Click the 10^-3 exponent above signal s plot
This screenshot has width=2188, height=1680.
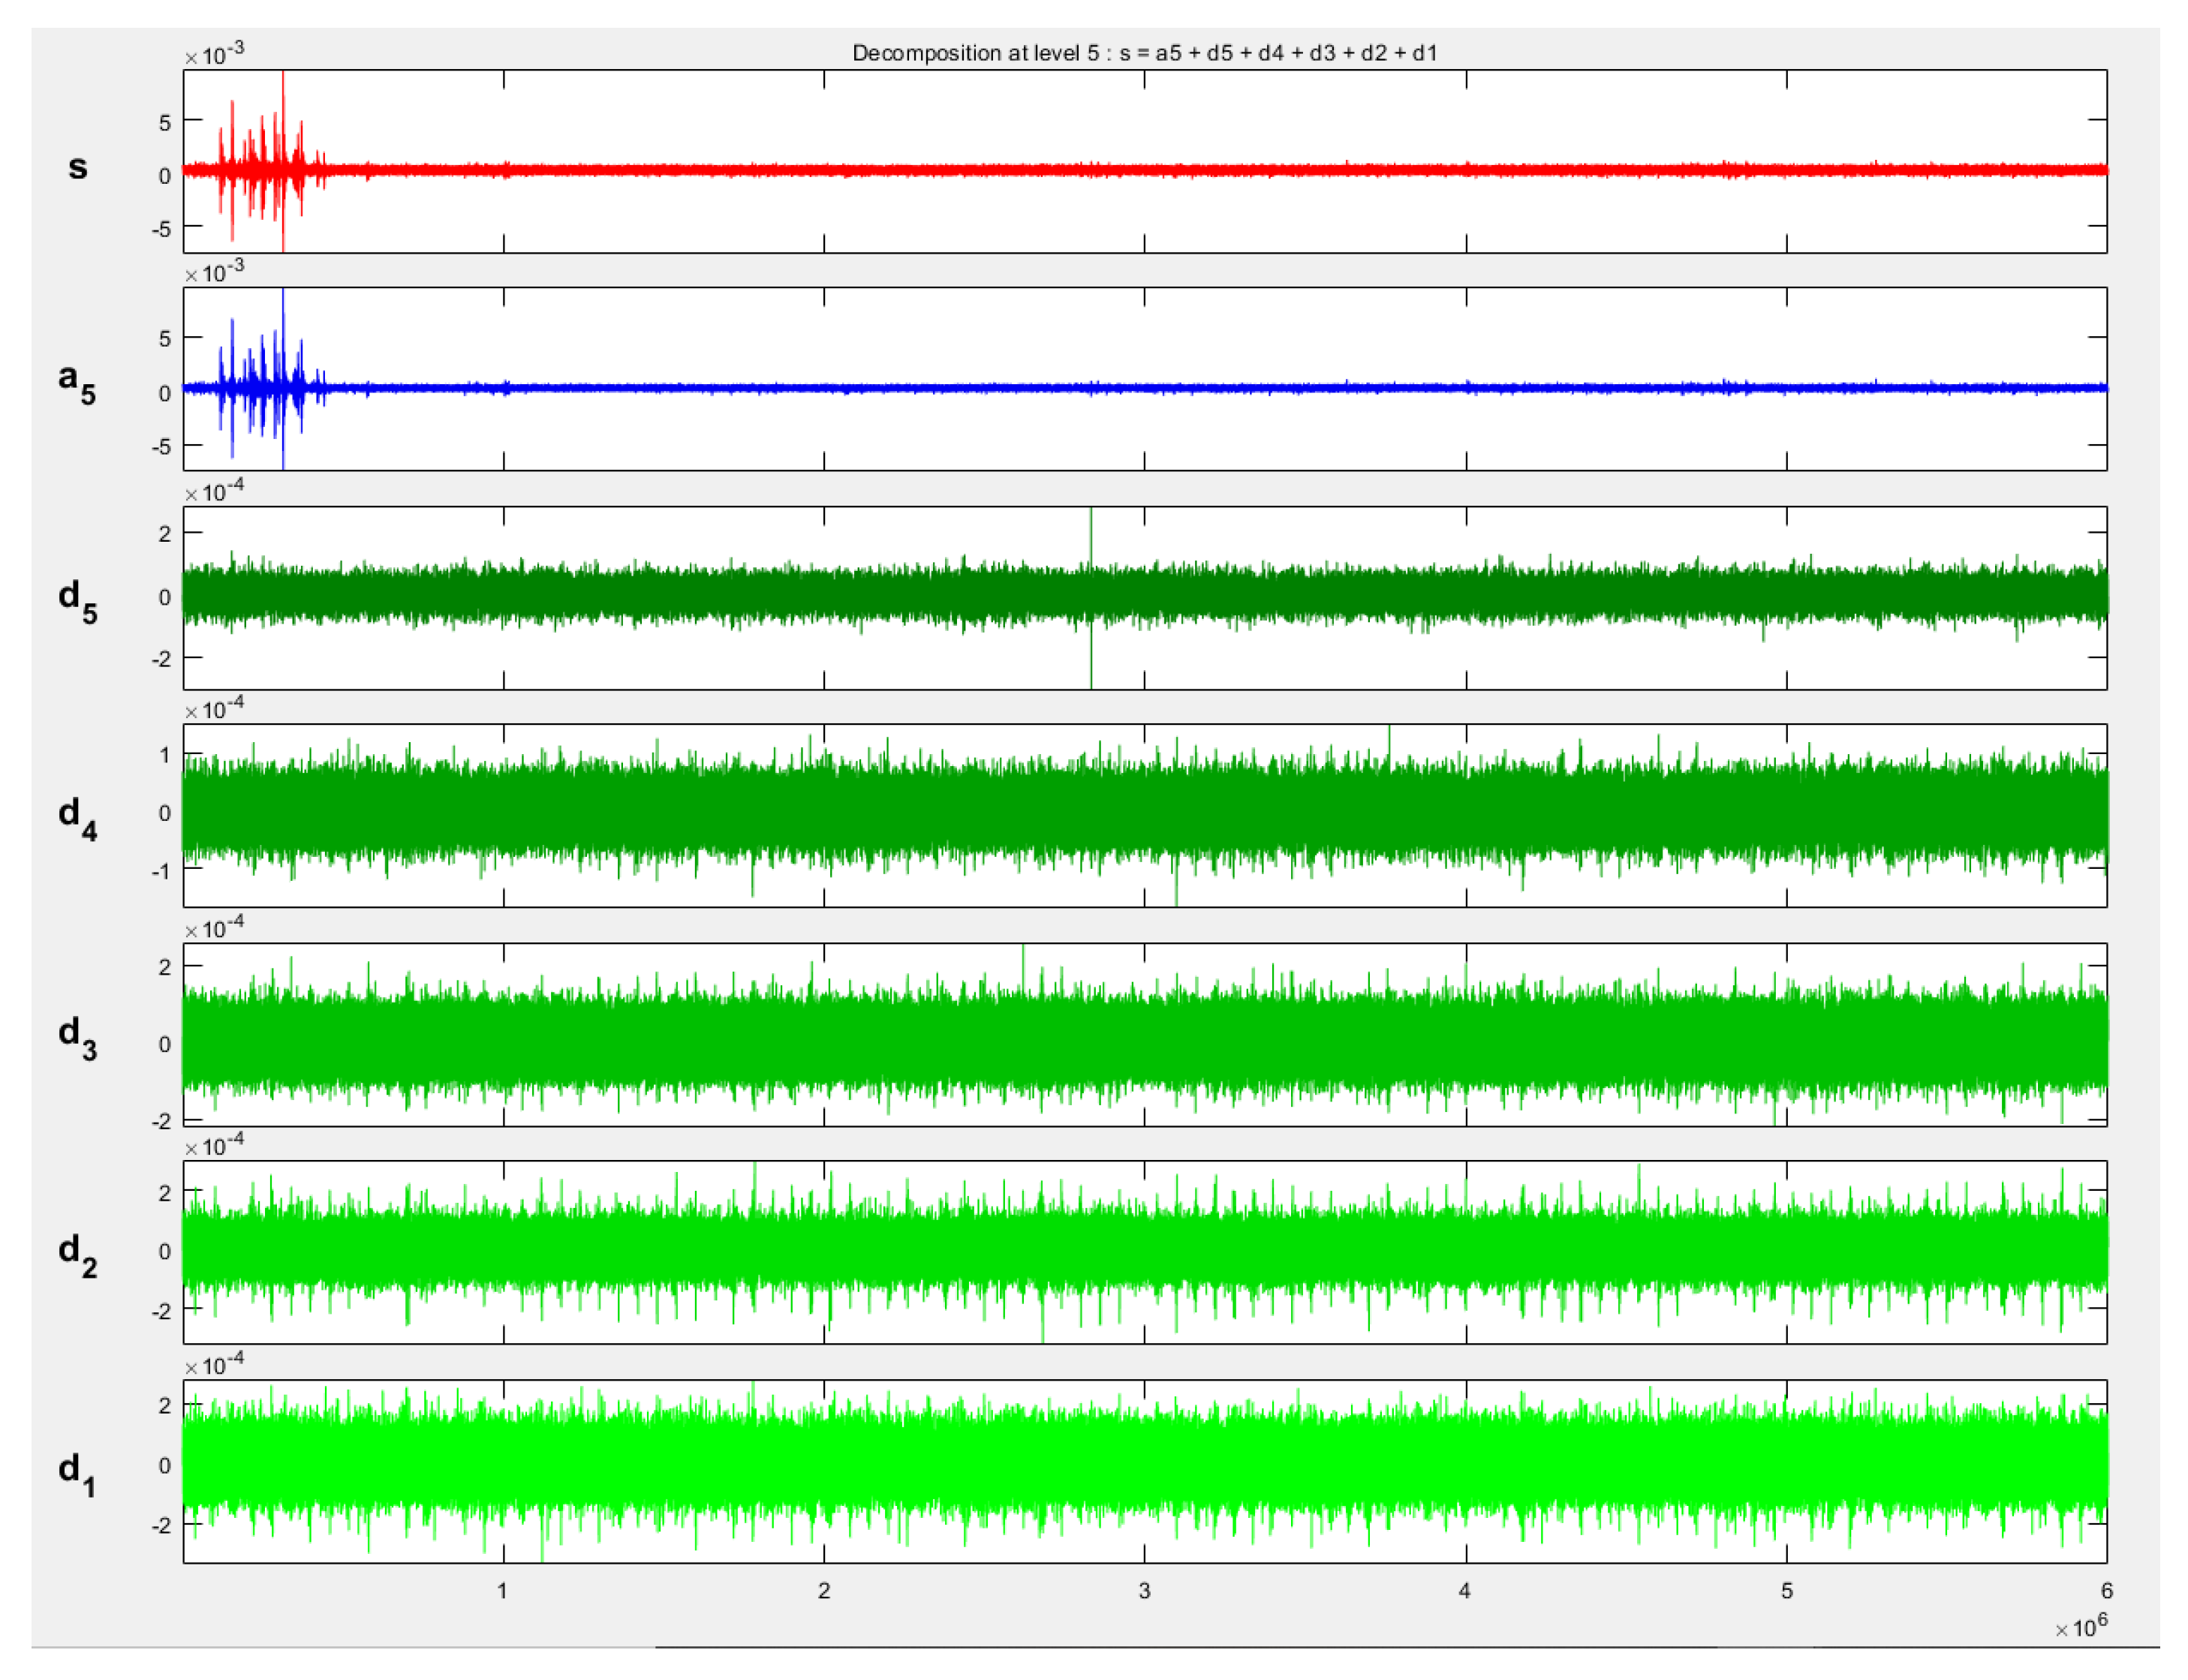[214, 54]
